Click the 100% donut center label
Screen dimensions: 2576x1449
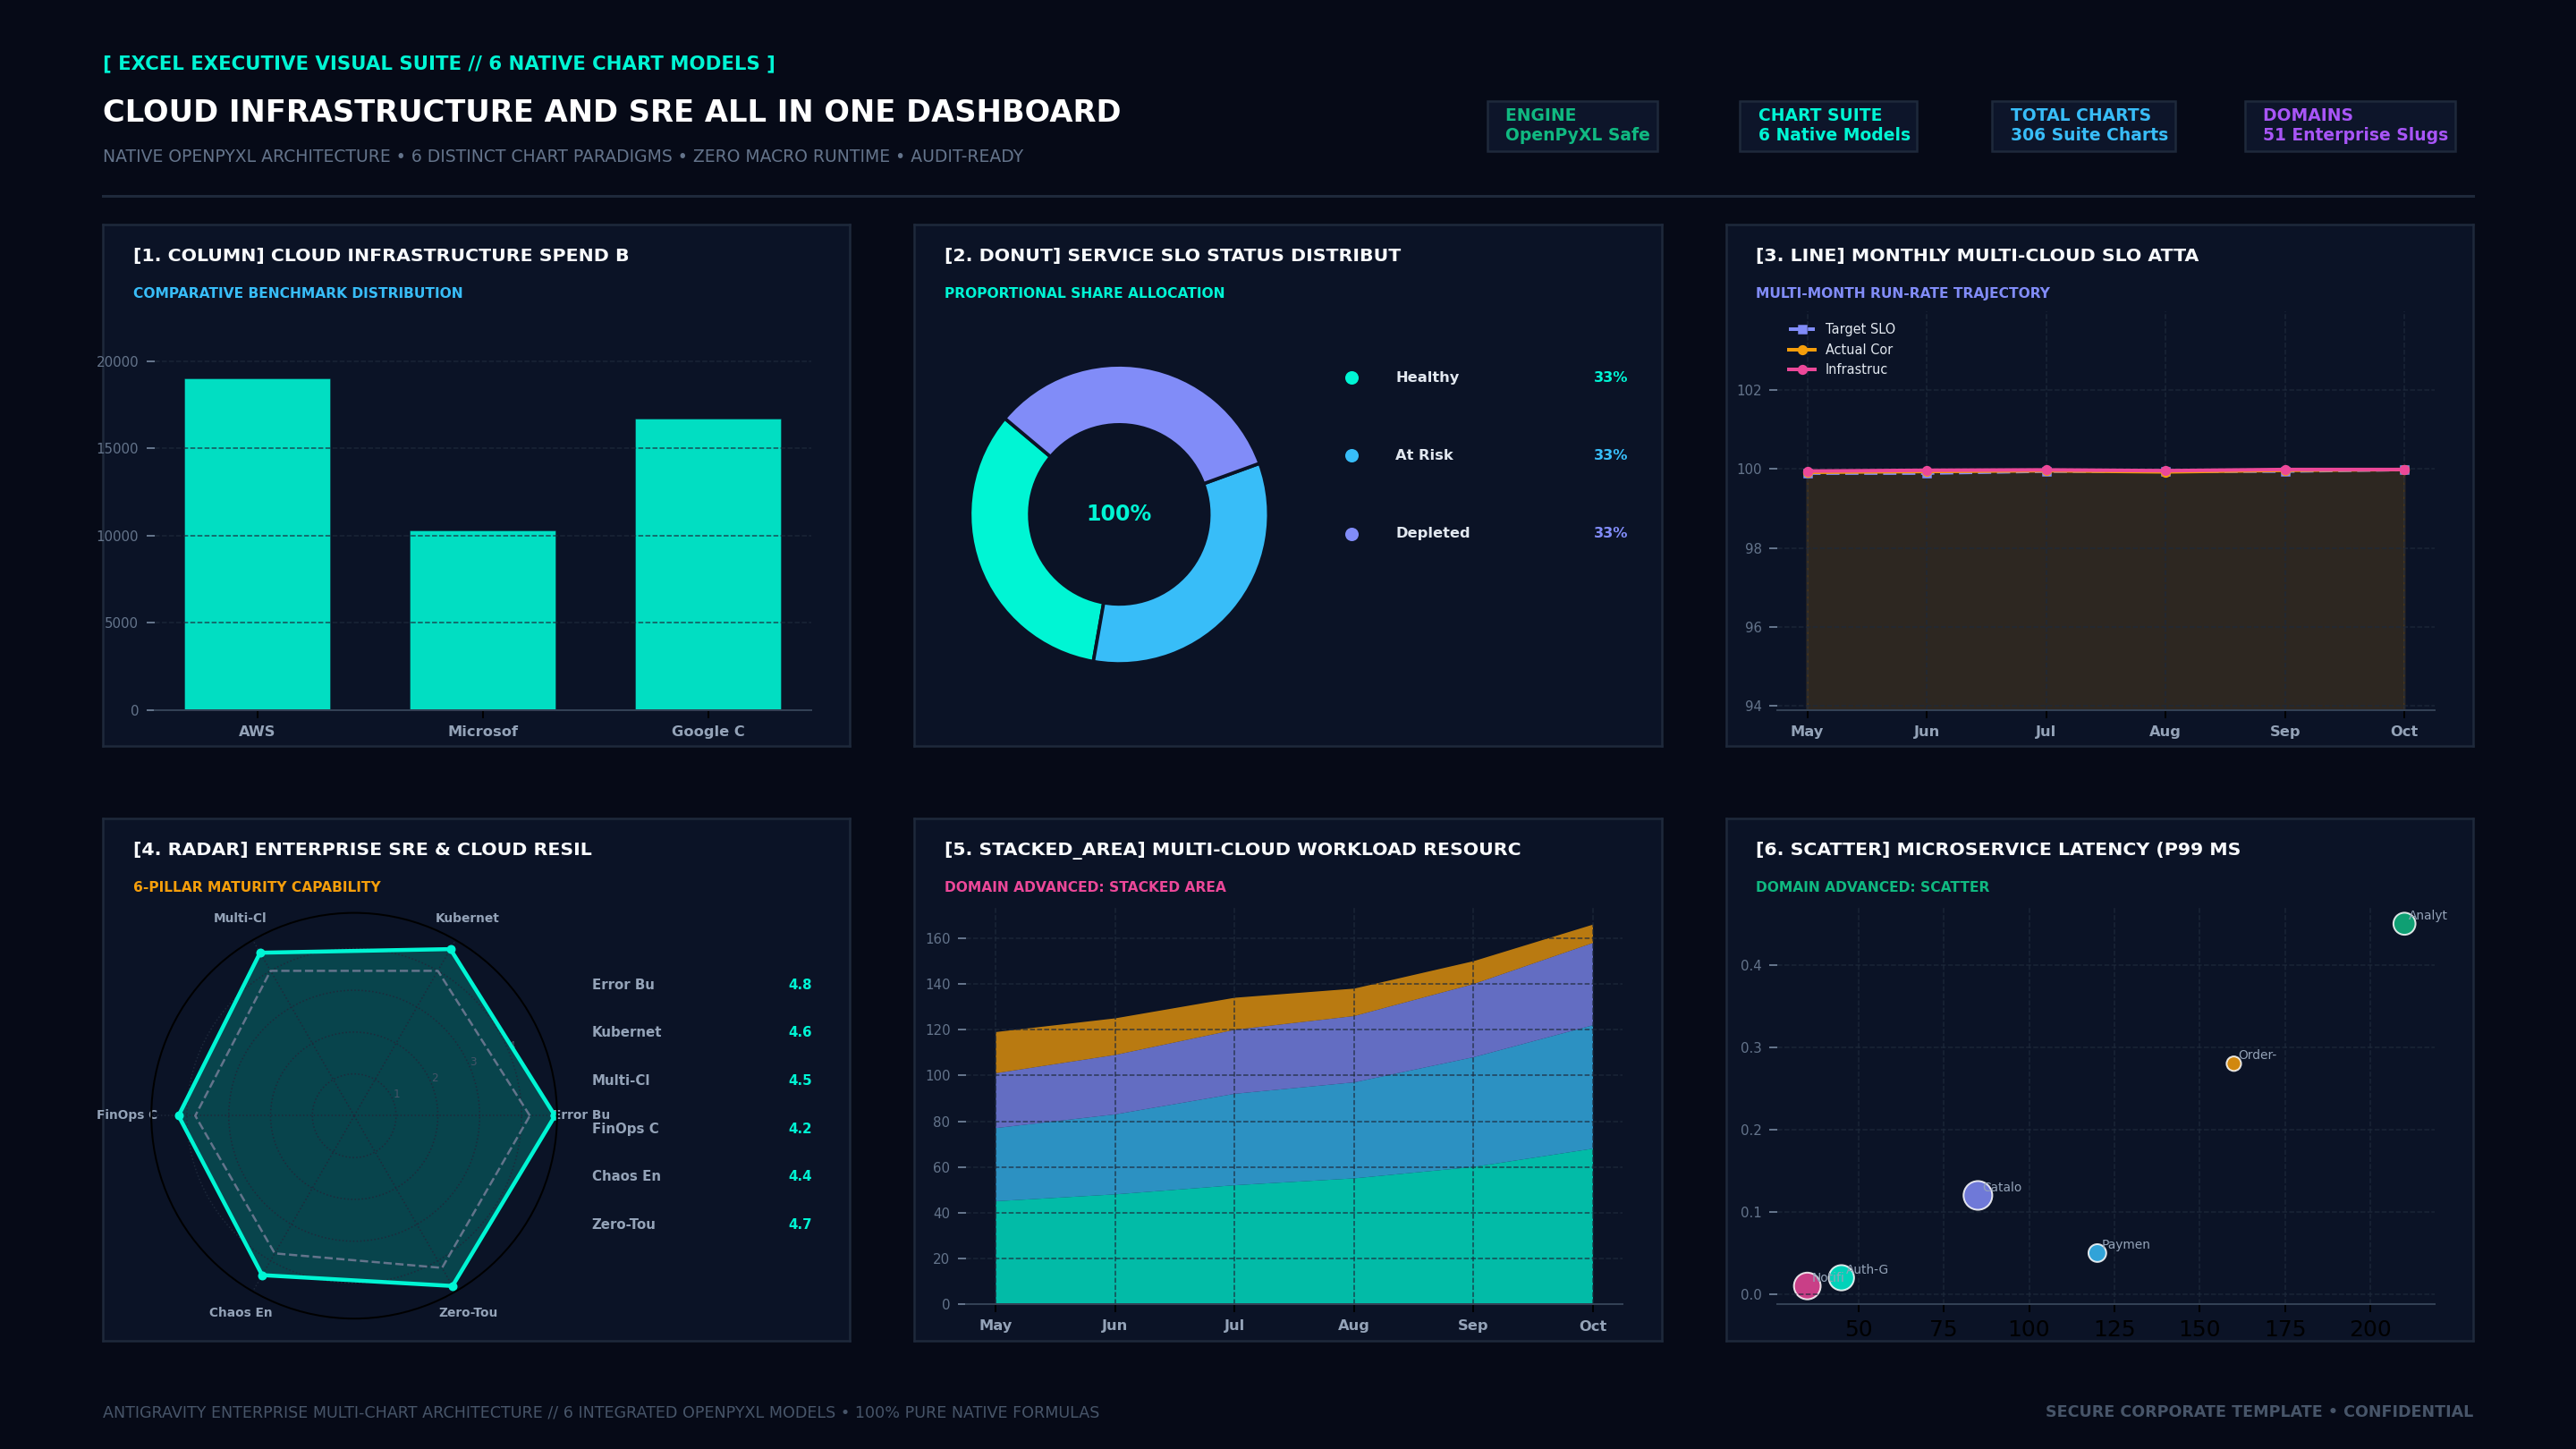tap(1119, 514)
